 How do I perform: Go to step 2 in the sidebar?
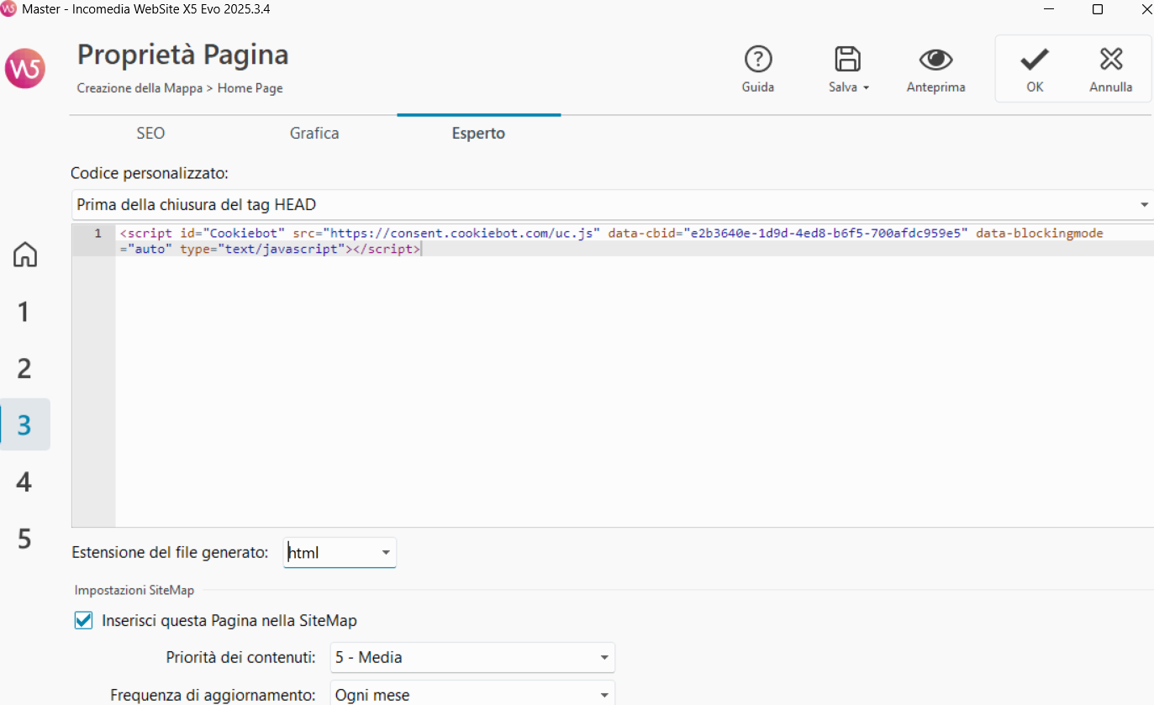tap(24, 368)
